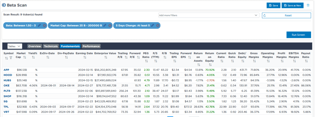Viewport: 315px width, 117px height.
Task: Open the HOOD ticker link
Action: tap(8, 75)
